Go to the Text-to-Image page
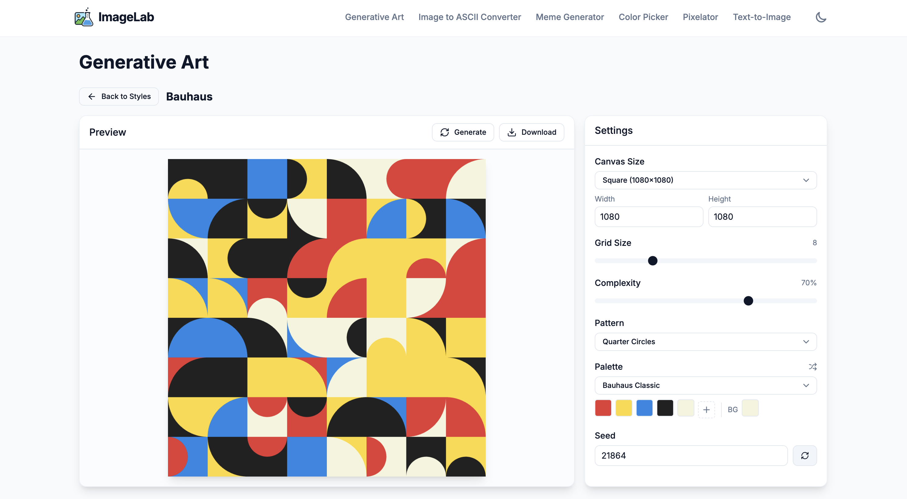The height and width of the screenshot is (499, 907). 762,17
